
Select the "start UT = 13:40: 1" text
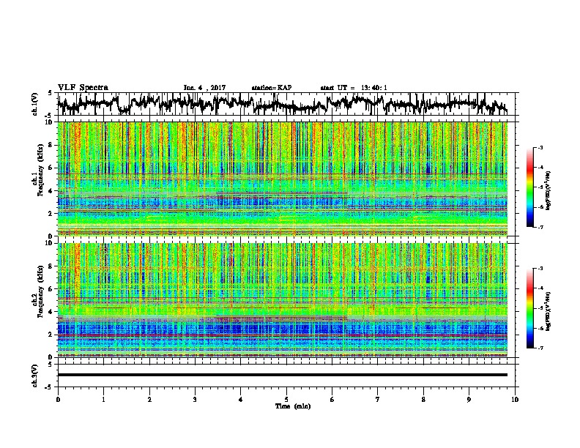(x=354, y=88)
